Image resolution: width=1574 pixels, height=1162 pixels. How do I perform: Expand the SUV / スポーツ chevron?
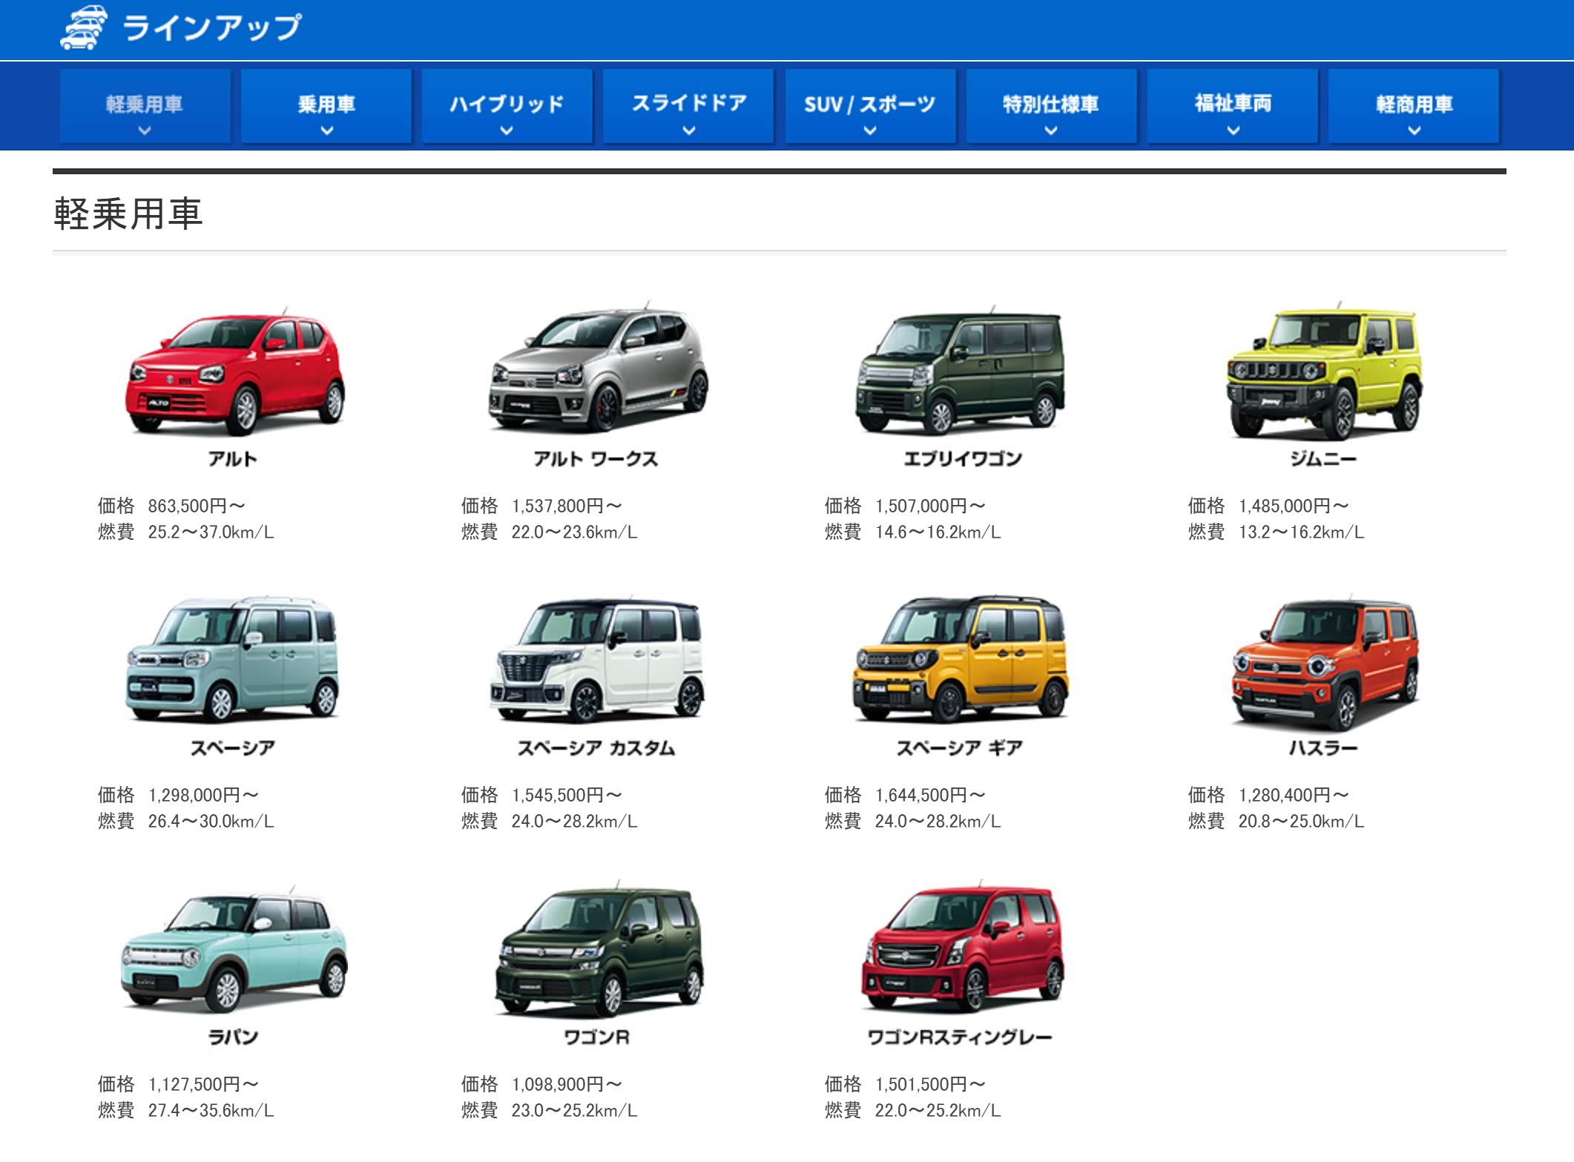click(870, 131)
